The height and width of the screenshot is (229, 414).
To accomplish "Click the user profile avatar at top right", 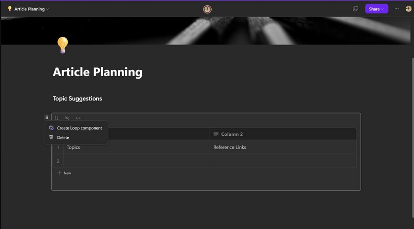I will pos(408,9).
